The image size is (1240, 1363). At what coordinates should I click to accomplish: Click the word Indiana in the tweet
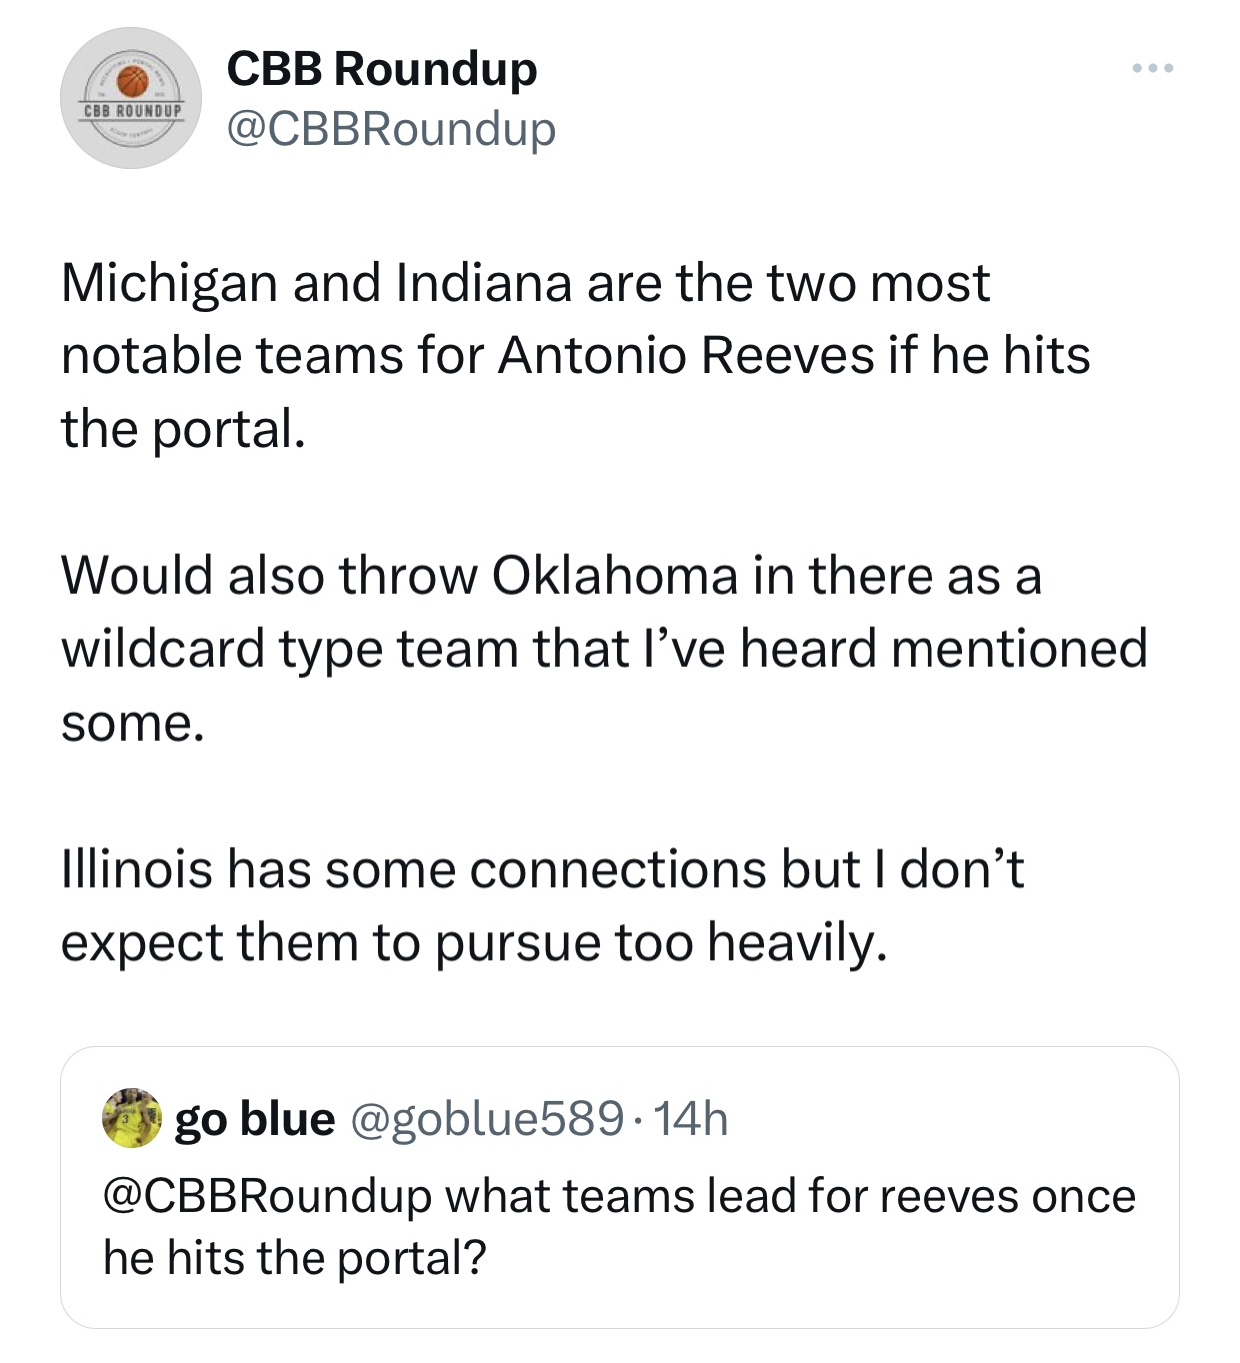click(x=484, y=283)
